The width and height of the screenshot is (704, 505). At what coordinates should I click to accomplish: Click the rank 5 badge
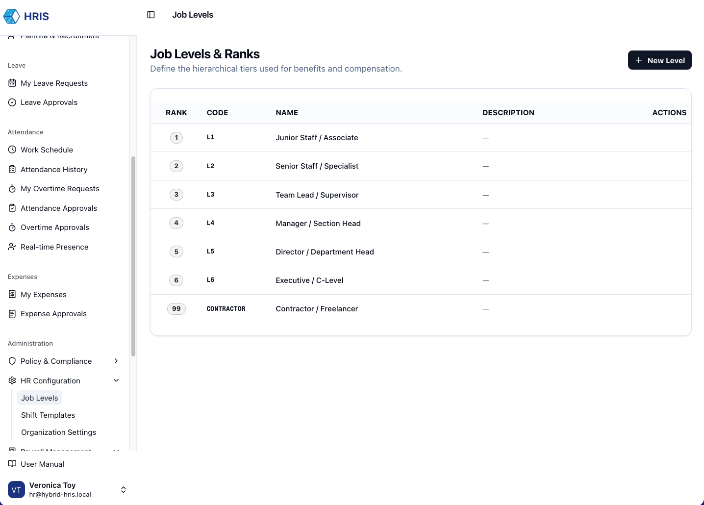176,252
